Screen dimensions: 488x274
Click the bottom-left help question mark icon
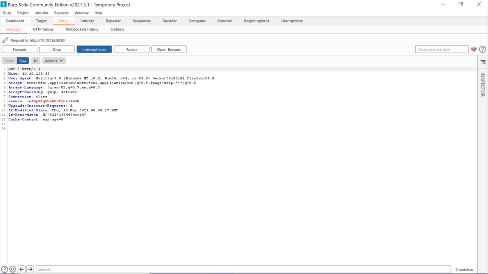pos(4,269)
